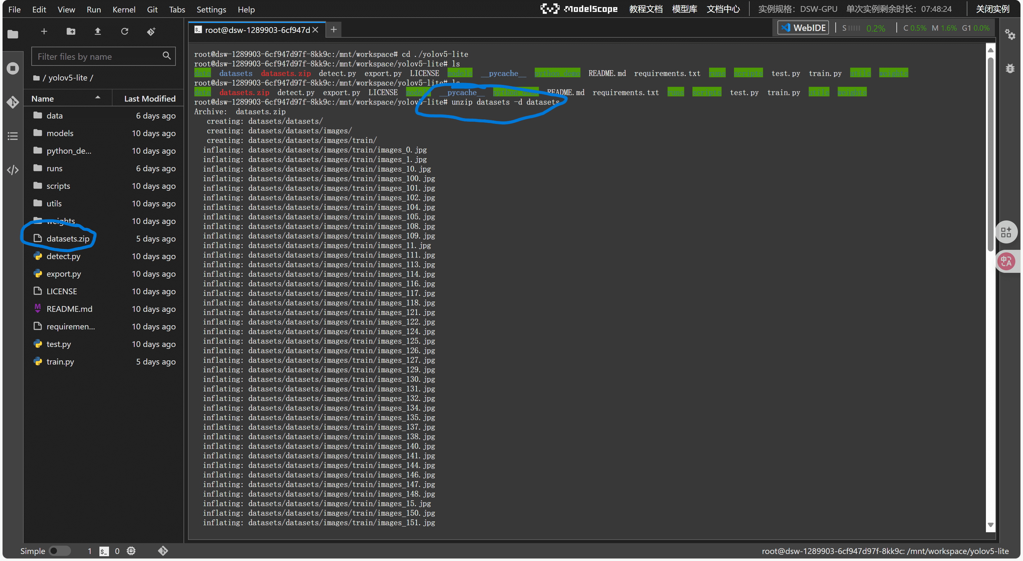Click the Git clone toolbar icon
The width and height of the screenshot is (1023, 561).
tap(151, 31)
